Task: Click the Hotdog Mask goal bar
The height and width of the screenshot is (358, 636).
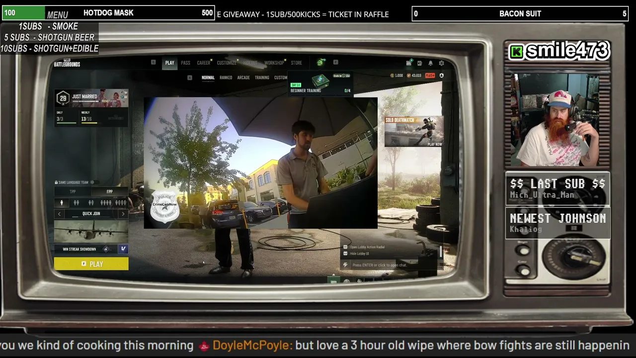Action: tap(108, 13)
